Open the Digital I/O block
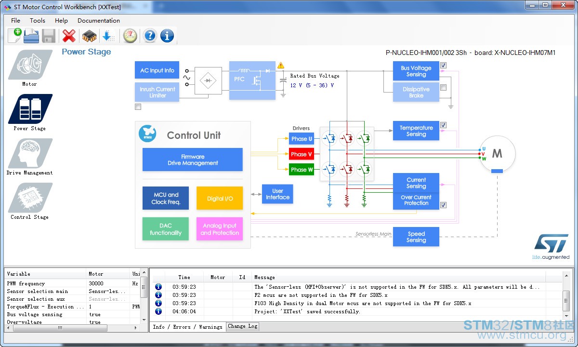Viewport: 578px width, 347px height. (220, 198)
